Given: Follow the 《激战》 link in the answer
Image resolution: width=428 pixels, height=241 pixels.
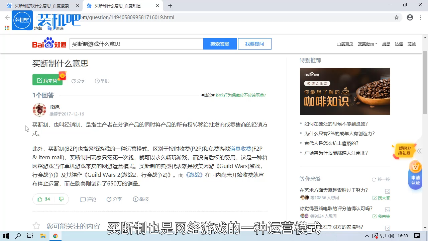Looking at the screenshot, I should [x=194, y=174].
